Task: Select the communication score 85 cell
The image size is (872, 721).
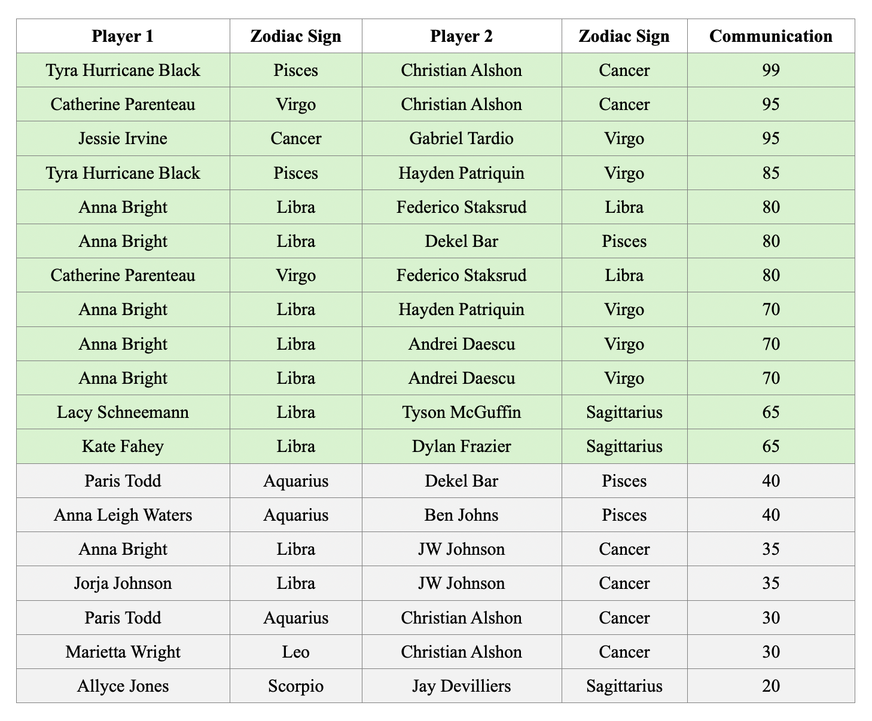Action: coord(770,173)
